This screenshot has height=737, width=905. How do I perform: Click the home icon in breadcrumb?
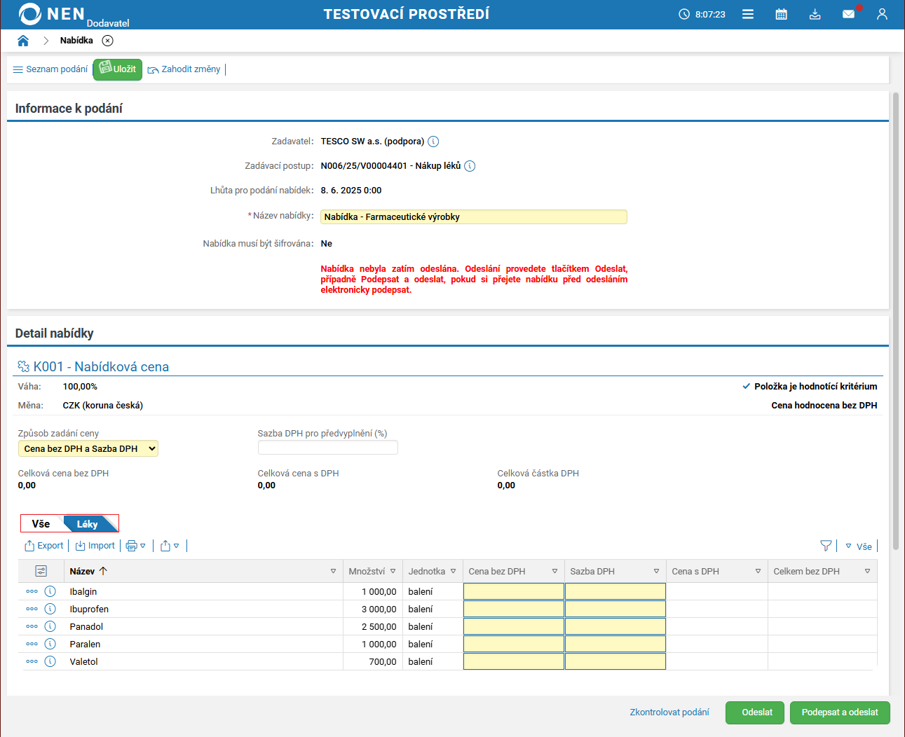pyautogui.click(x=23, y=41)
